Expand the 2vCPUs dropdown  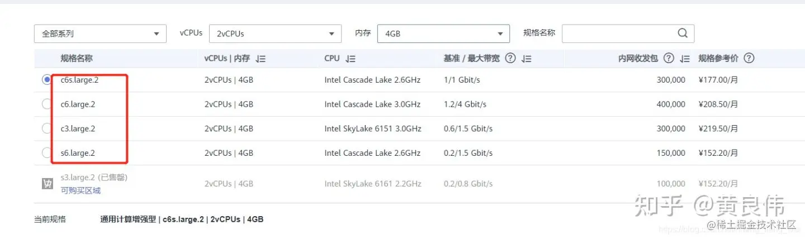(x=275, y=34)
